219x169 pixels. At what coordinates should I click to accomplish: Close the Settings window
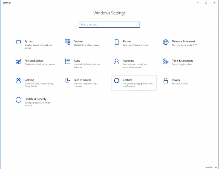214,3
